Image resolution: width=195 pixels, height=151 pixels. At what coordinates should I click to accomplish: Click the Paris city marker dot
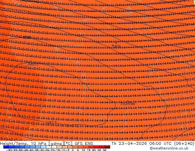click(x=116, y=43)
